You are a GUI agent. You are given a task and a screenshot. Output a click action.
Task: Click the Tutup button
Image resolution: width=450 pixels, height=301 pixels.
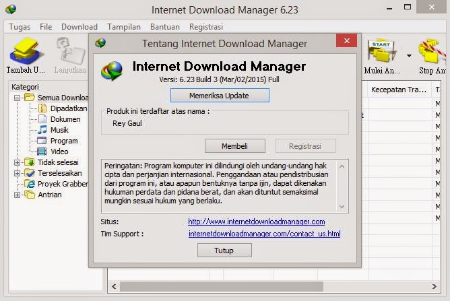[x=224, y=250]
